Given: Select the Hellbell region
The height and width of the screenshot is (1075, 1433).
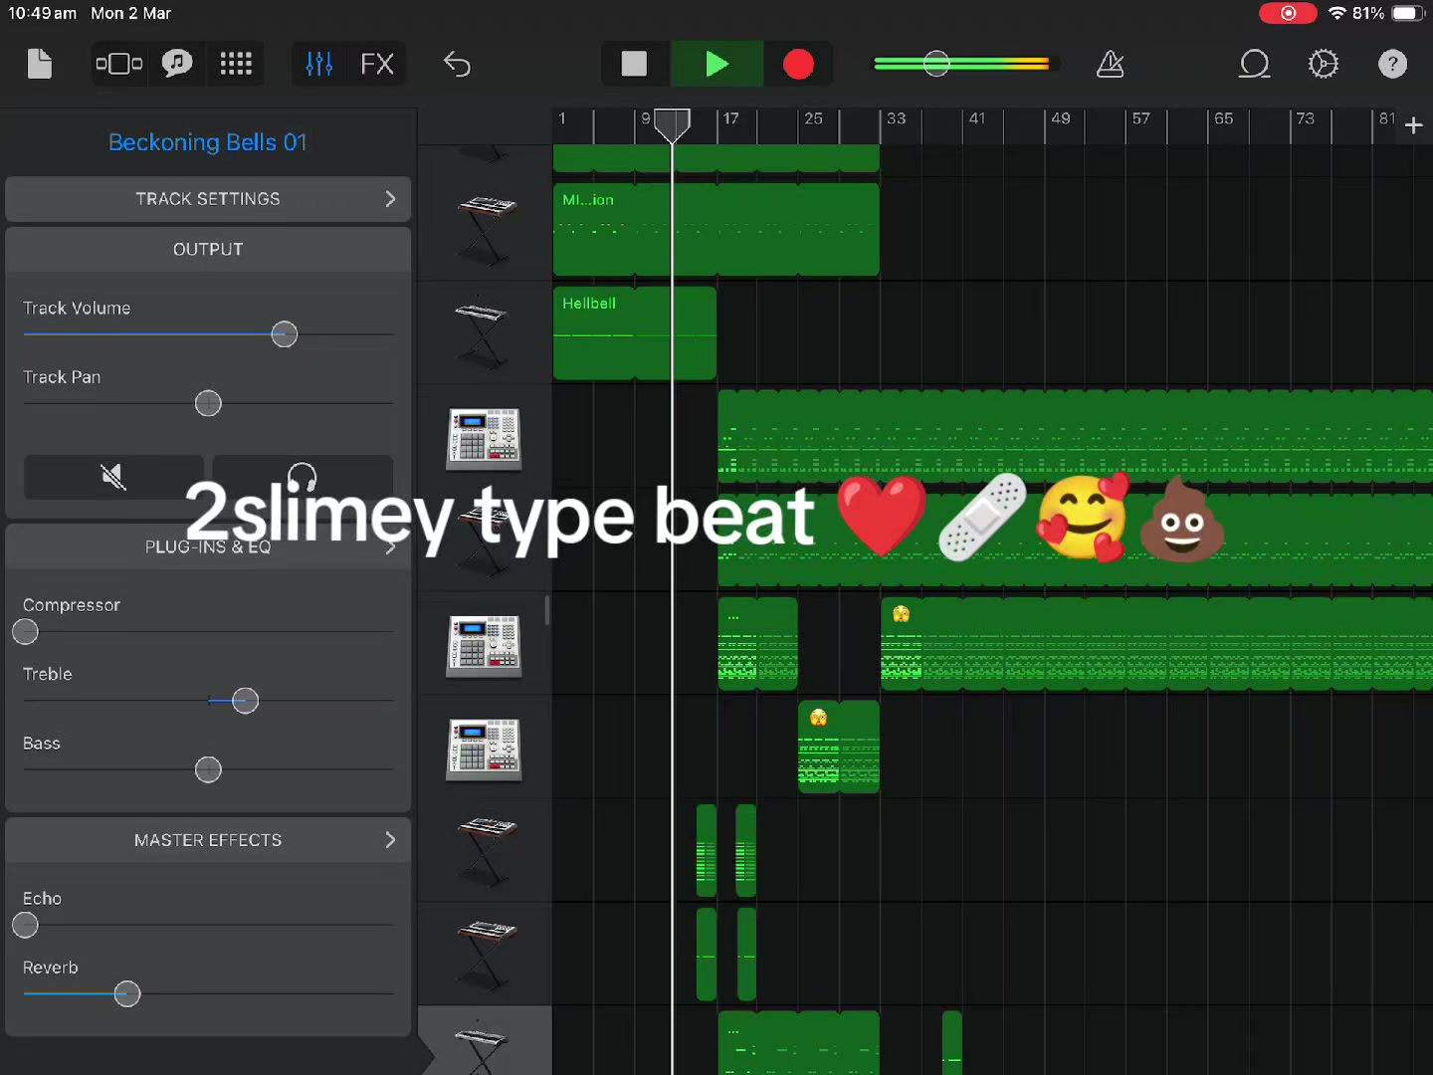Looking at the screenshot, I should [x=634, y=333].
